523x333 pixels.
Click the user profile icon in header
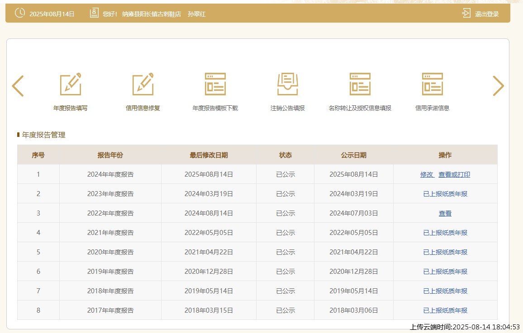click(x=94, y=13)
